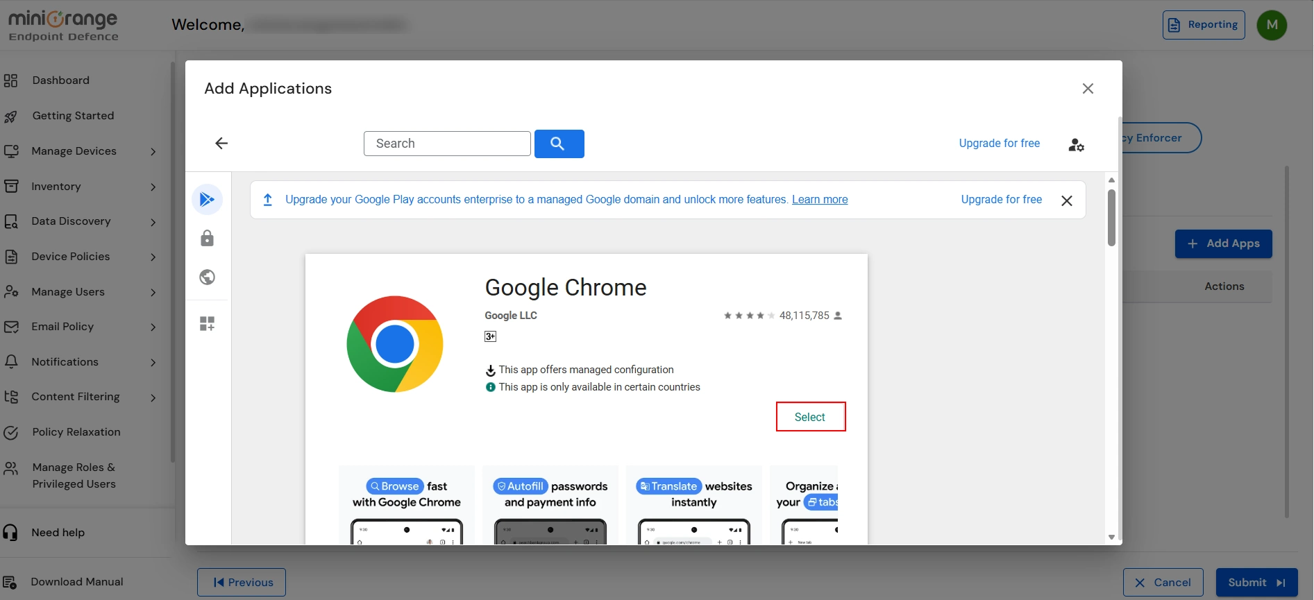Click the 48,115,785 ratings count

pyautogui.click(x=804, y=316)
